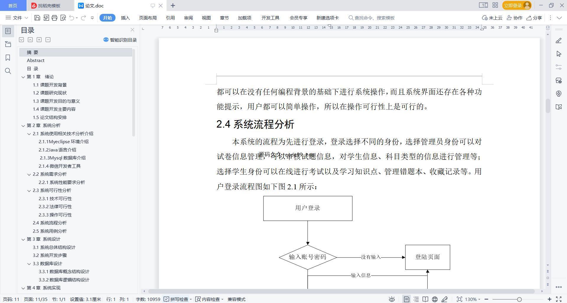Click the 立即登录 button

pos(517,5)
